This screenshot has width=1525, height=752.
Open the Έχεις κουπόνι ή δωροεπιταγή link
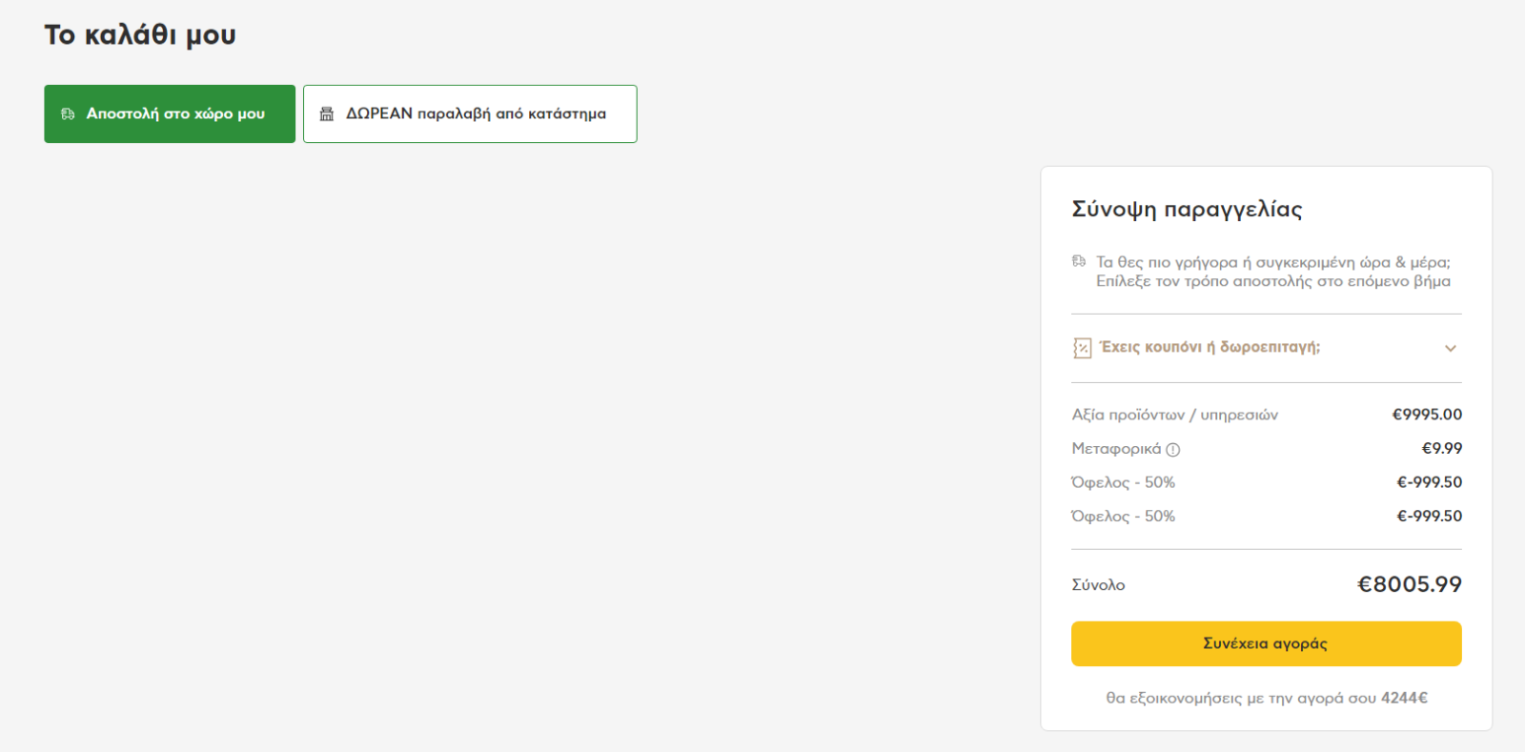[x=1210, y=347]
